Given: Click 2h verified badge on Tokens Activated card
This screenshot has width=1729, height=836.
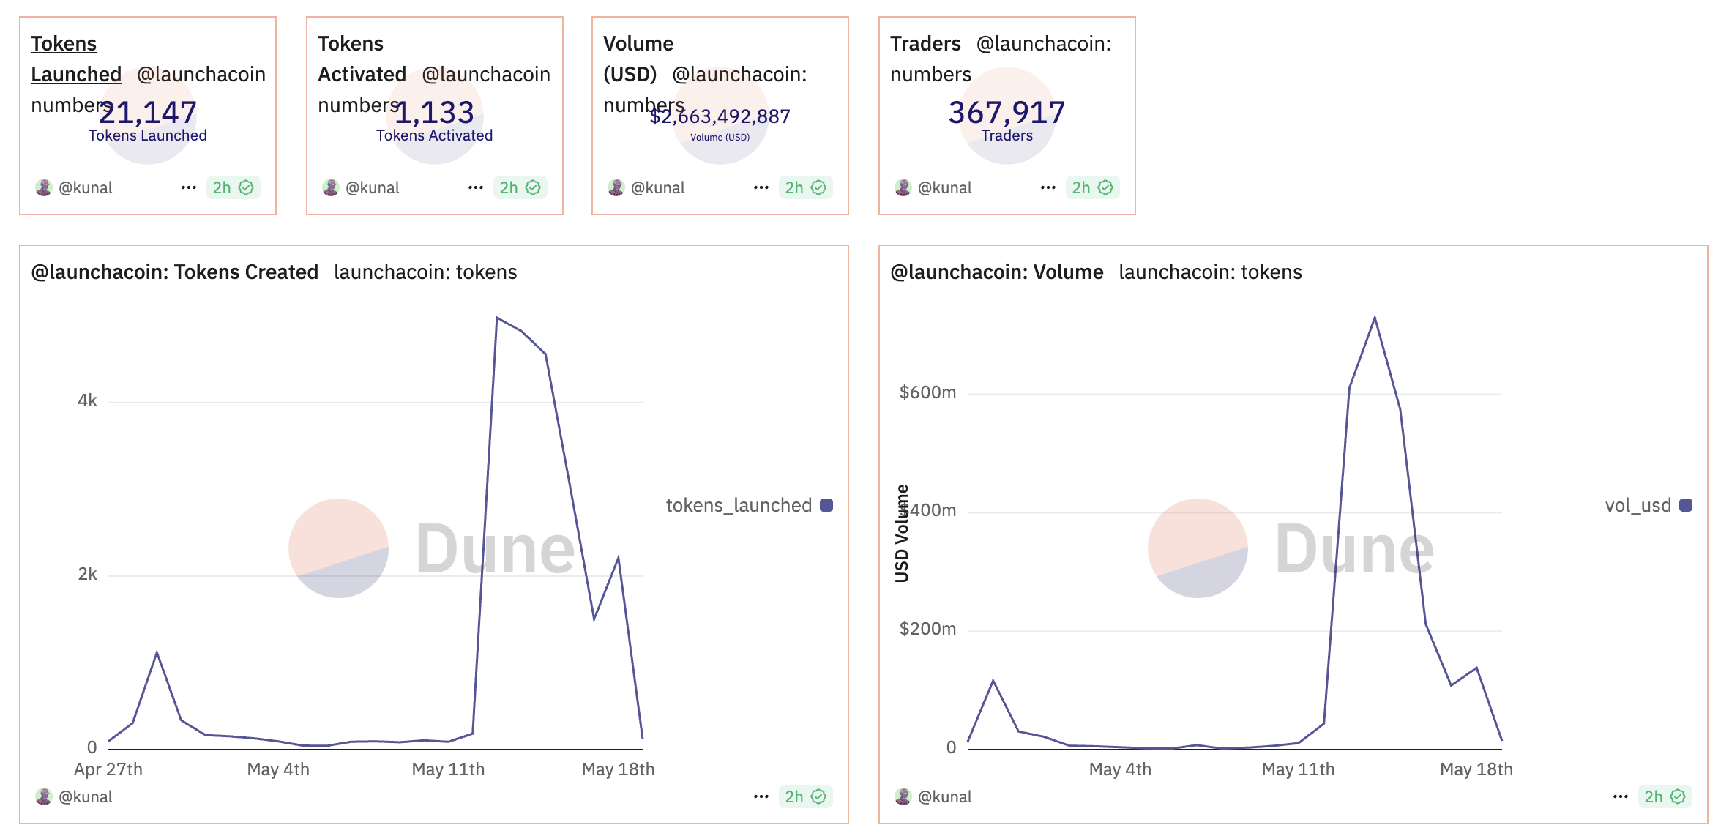Looking at the screenshot, I should coord(520,187).
